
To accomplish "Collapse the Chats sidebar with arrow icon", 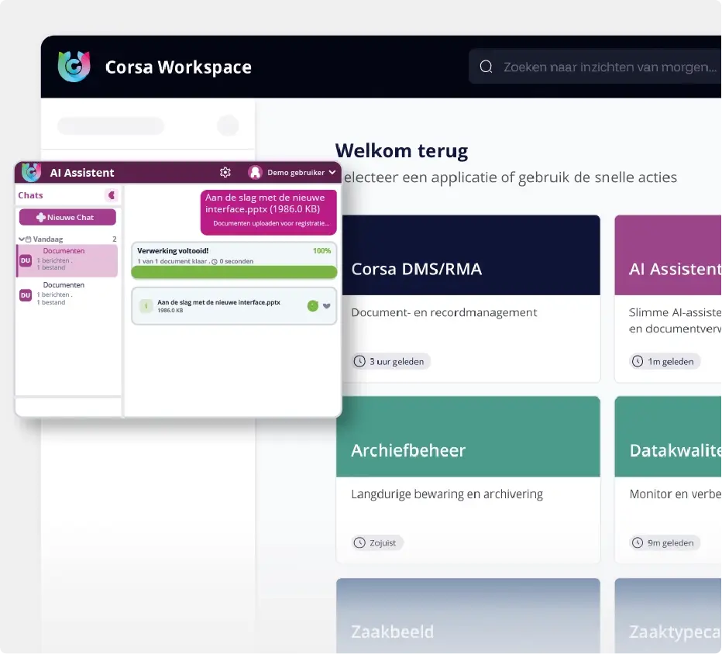I will (x=111, y=195).
